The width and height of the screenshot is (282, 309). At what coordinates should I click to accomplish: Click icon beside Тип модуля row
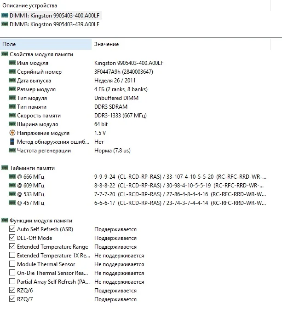[x=12, y=98]
